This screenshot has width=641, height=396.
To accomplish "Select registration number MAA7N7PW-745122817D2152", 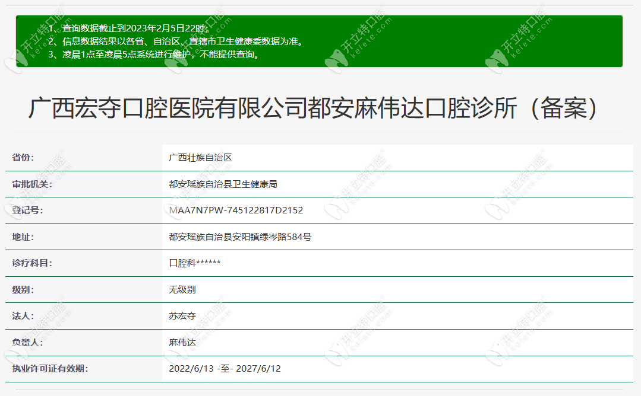I will [x=236, y=210].
